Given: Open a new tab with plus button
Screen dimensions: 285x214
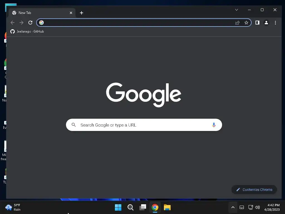Looking at the screenshot, I should [82, 13].
